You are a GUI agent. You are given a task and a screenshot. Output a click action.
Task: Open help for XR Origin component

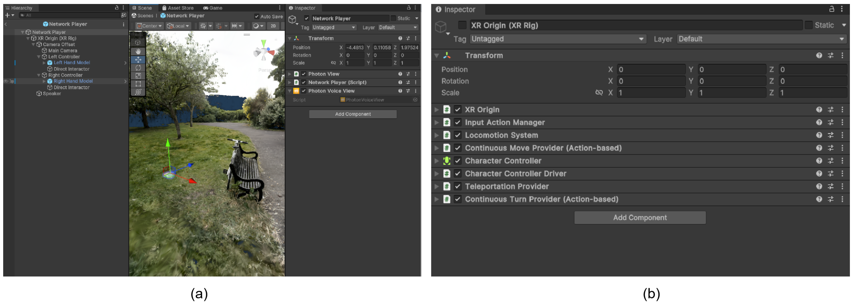[x=819, y=110]
